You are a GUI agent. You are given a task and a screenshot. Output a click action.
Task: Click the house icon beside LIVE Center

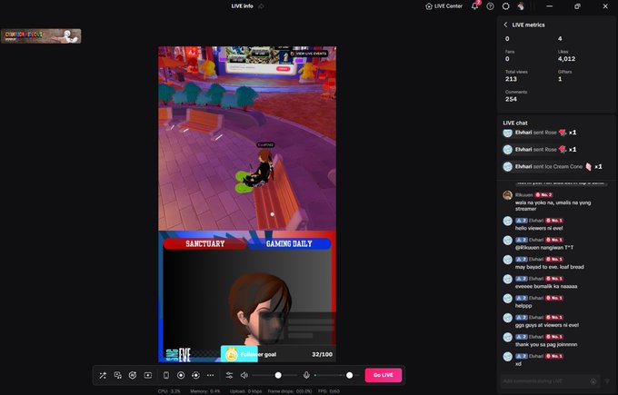point(429,6)
